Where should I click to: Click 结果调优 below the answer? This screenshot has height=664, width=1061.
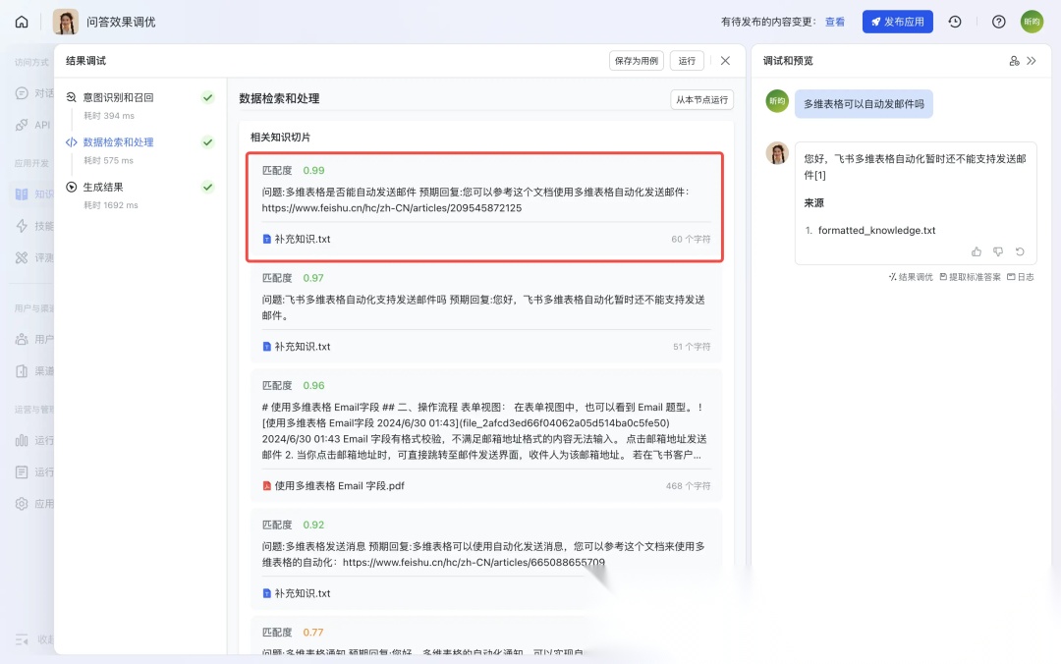(910, 277)
